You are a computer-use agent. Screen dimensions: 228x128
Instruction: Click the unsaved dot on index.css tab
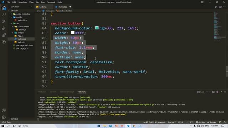click(70, 7)
